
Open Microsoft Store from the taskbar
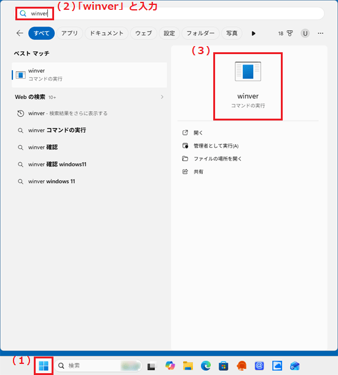223,366
